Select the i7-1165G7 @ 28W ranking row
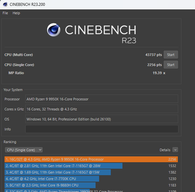 pyautogui.click(x=91, y=166)
